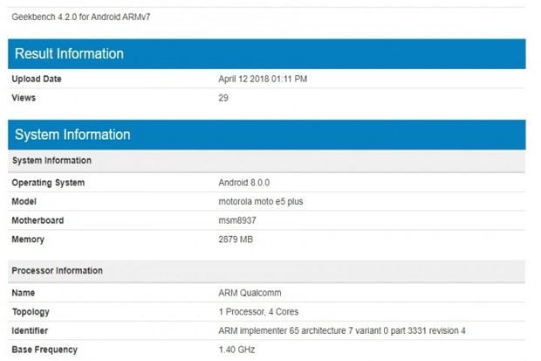Select the '2879 MB' value
Screen dimensions: 541x361
[x=236, y=240]
